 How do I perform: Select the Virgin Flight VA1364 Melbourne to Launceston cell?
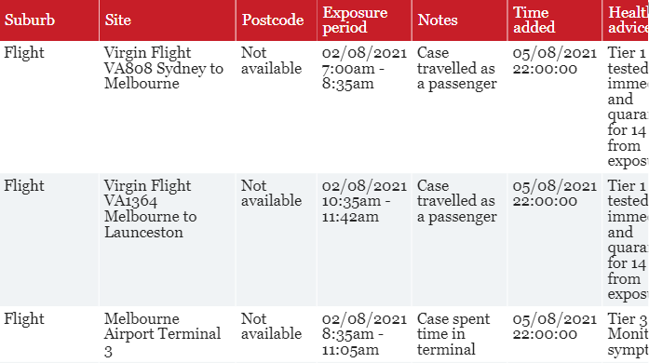pos(168,240)
